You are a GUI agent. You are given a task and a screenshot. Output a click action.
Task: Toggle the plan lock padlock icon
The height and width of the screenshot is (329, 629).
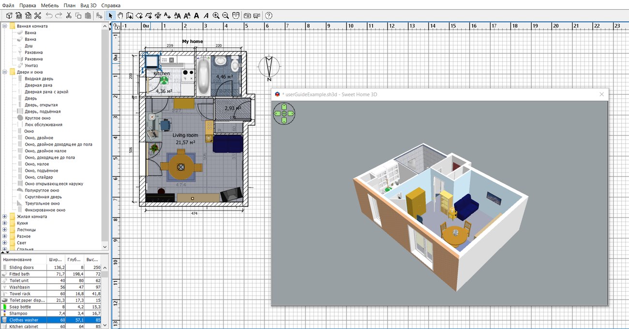click(x=116, y=28)
